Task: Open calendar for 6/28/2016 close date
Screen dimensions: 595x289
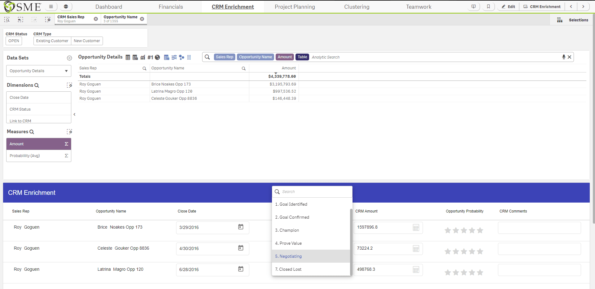Action: click(x=241, y=269)
